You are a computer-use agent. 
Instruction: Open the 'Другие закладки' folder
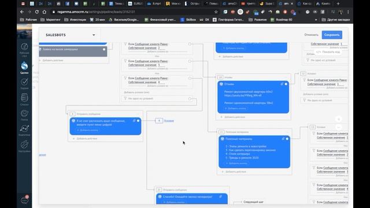tap(336, 20)
